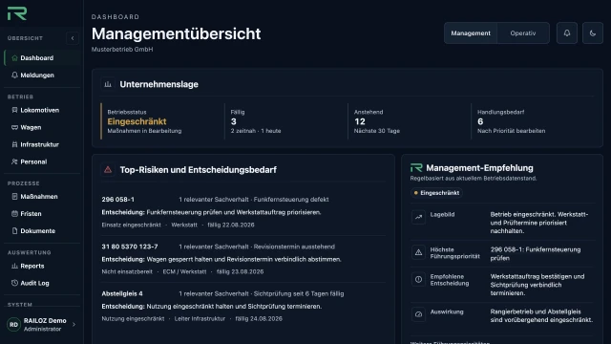Go to Wagen page
611x344 pixels.
(42, 127)
